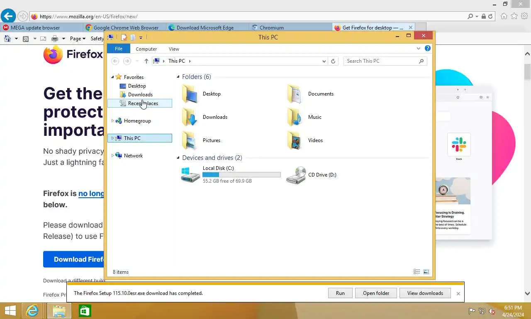Screen dimensions: 531x319
Task: Open the IE Page menu dropdown
Action: tap(78, 39)
